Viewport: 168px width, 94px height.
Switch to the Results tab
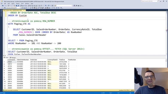(x=6, y=57)
